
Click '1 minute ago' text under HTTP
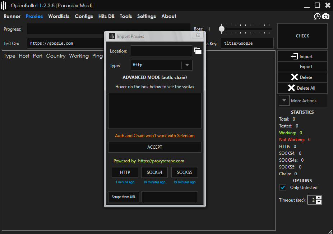pos(125,182)
